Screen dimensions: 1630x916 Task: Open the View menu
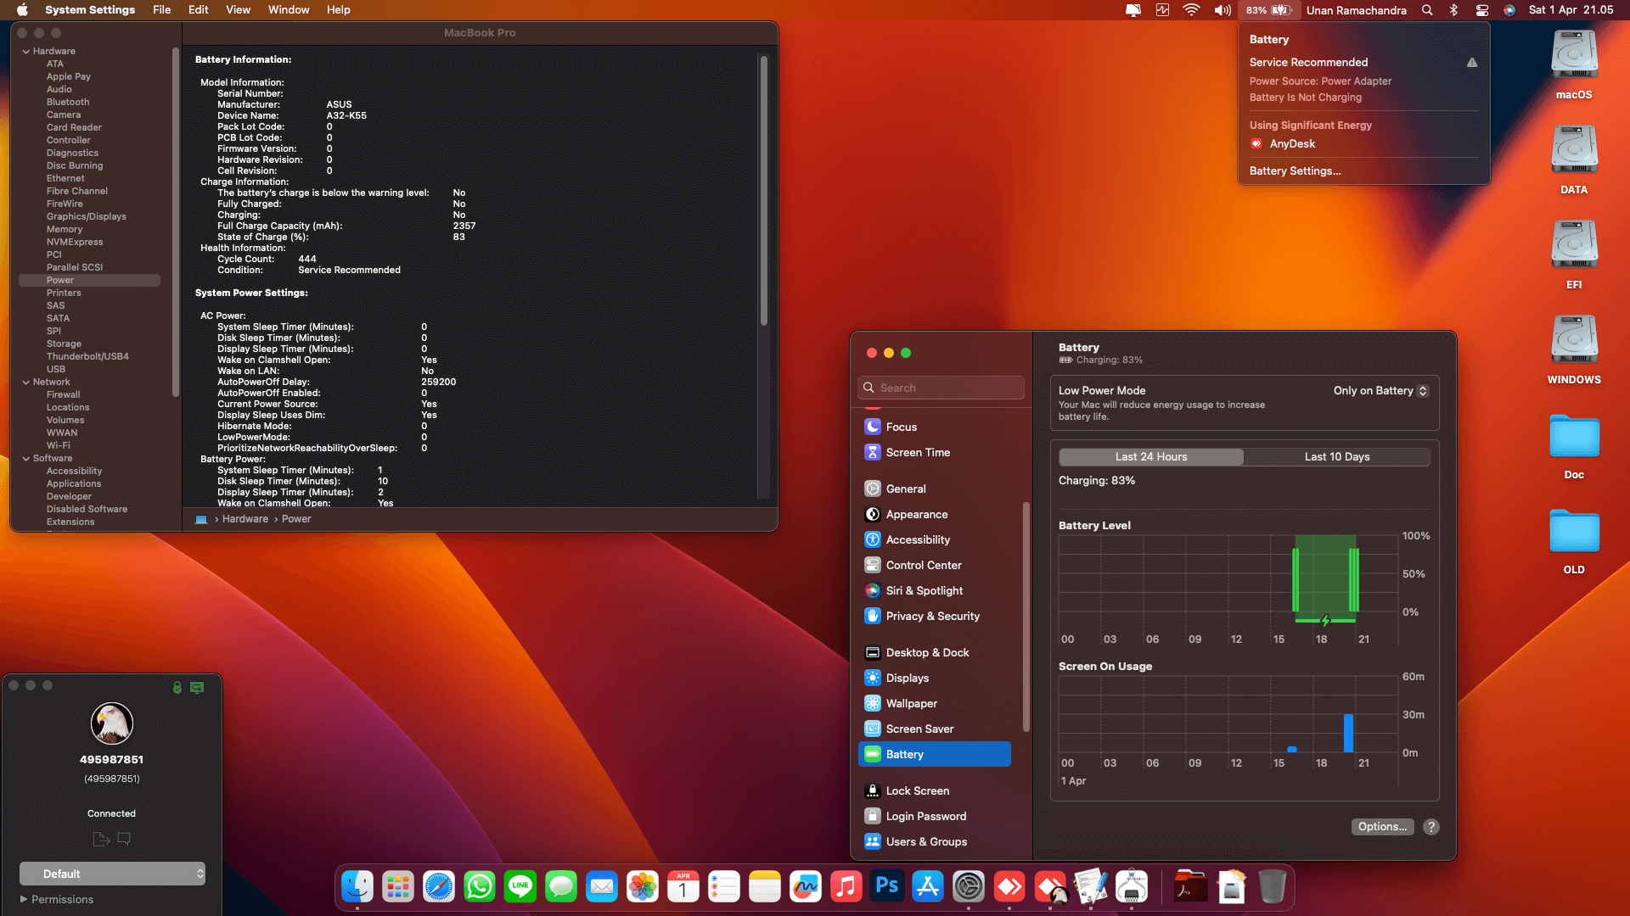238,10
